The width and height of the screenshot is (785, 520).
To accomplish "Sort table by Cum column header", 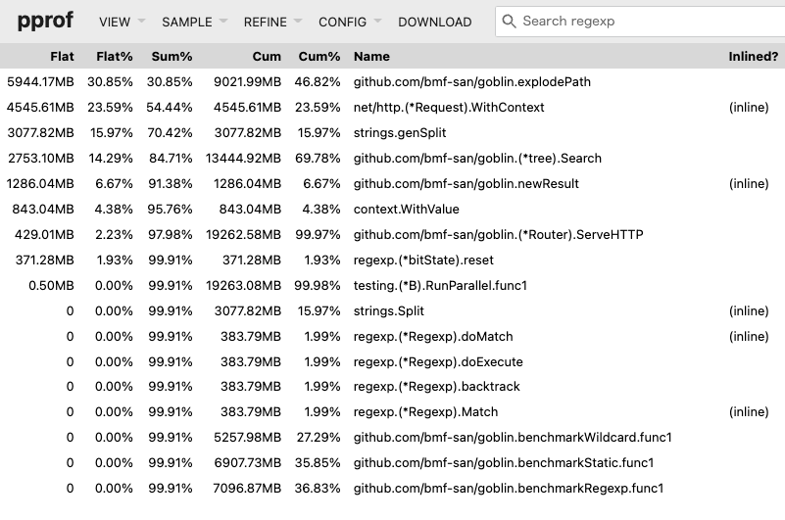I will click(267, 57).
